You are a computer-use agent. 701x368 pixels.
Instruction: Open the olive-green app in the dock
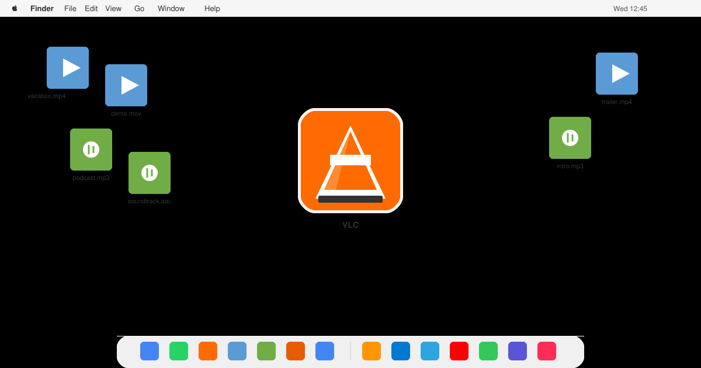click(266, 351)
